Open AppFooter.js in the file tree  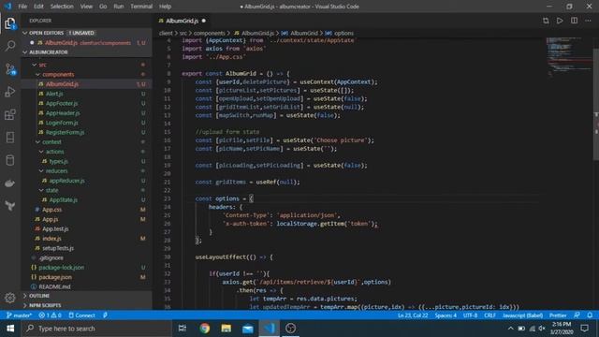coord(62,103)
